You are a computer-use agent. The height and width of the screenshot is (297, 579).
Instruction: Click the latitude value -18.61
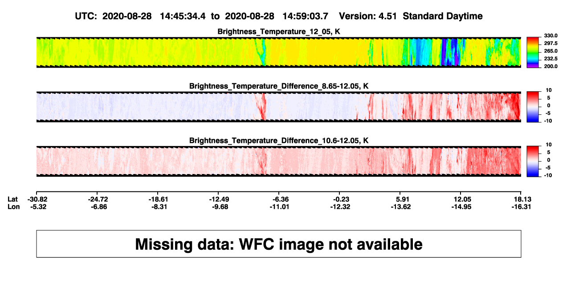coord(159,199)
